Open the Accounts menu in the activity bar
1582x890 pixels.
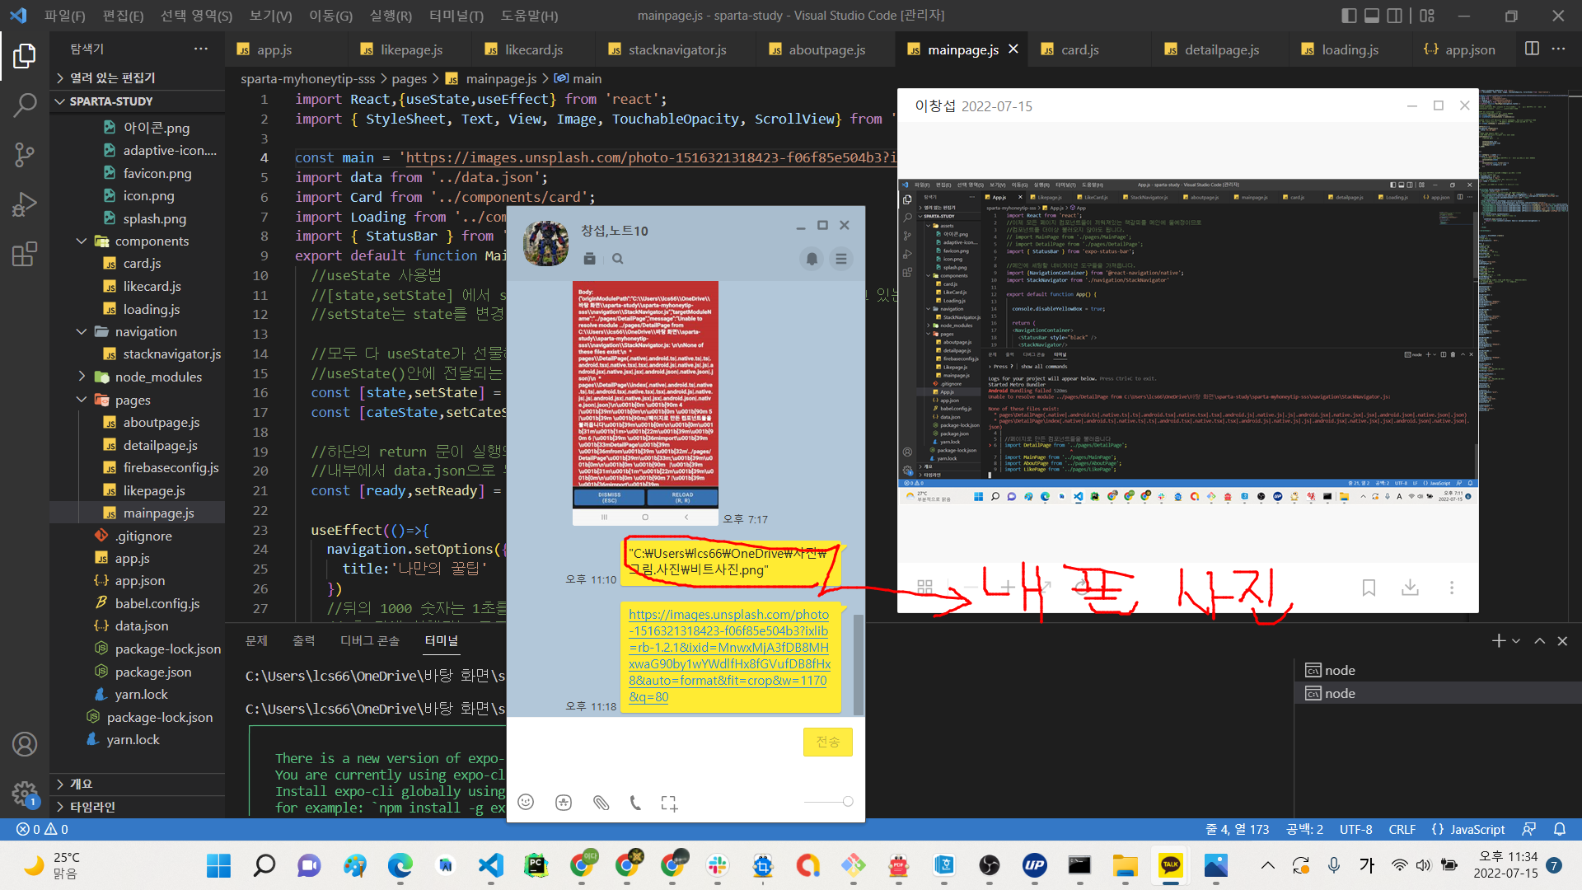tap(25, 744)
